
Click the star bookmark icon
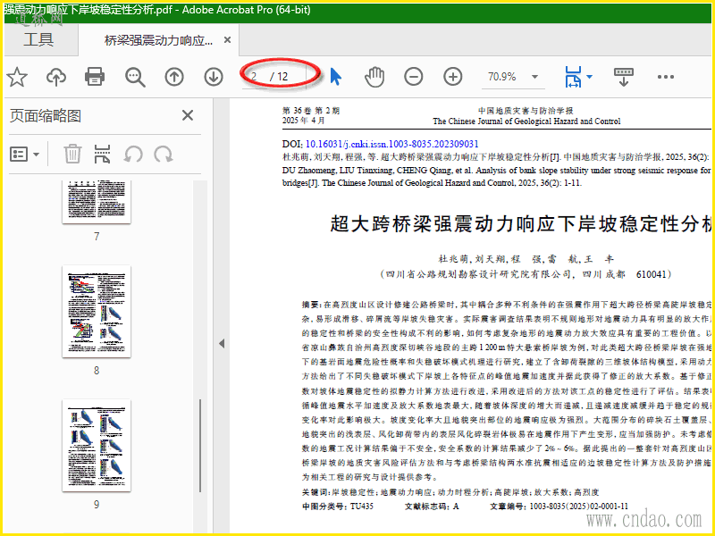point(17,77)
